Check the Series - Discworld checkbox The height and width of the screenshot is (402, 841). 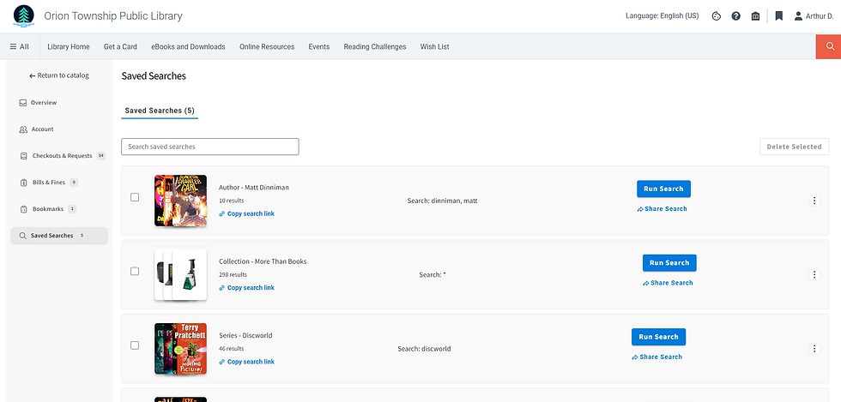pyautogui.click(x=135, y=345)
